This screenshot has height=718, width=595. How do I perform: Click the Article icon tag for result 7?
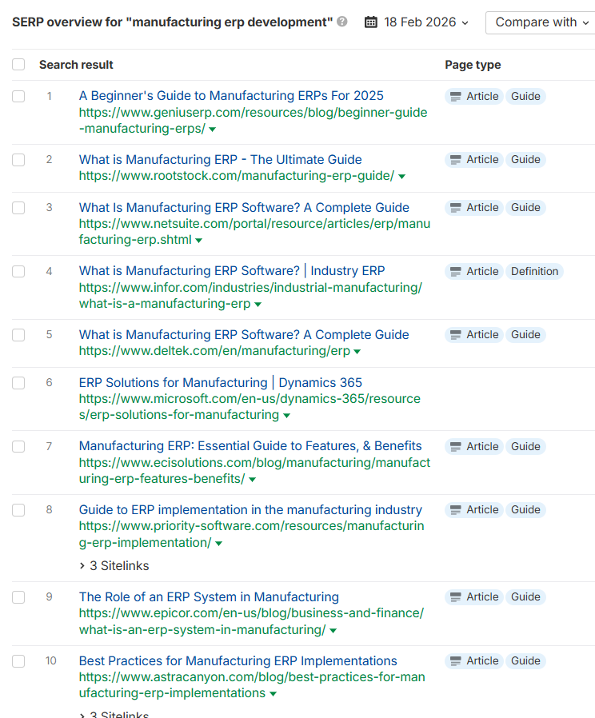[x=474, y=446]
